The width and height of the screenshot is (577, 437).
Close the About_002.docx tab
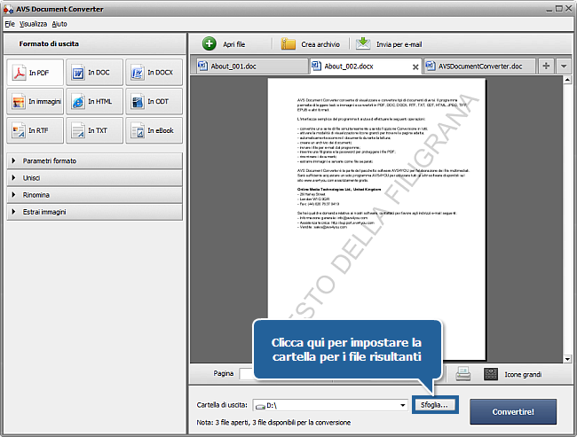(415, 66)
